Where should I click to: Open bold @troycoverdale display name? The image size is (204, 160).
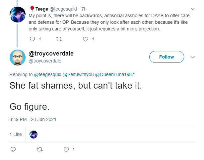coord(51,54)
